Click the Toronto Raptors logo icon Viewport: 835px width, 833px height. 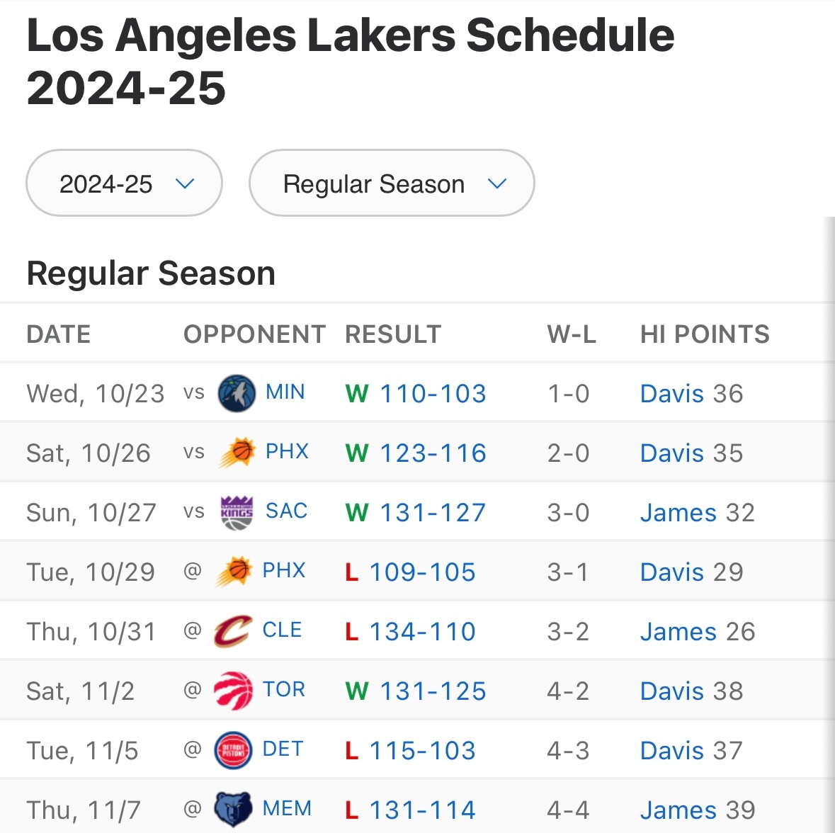(x=233, y=691)
